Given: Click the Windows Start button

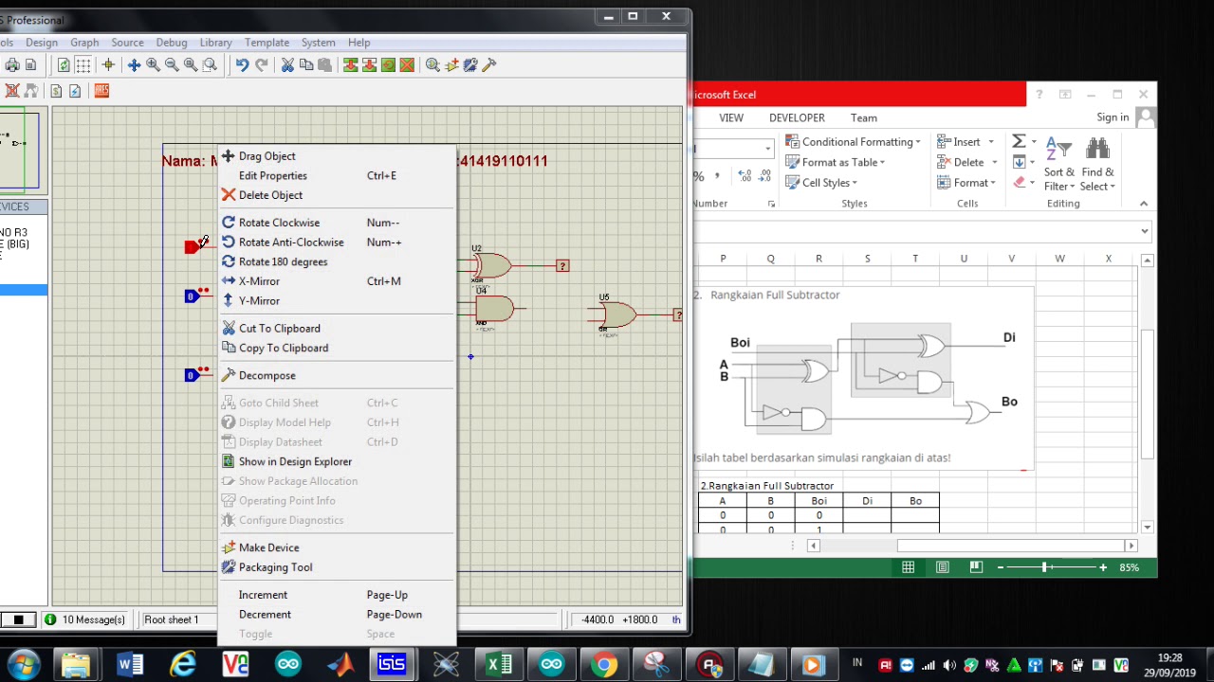Looking at the screenshot, I should pos(24,663).
